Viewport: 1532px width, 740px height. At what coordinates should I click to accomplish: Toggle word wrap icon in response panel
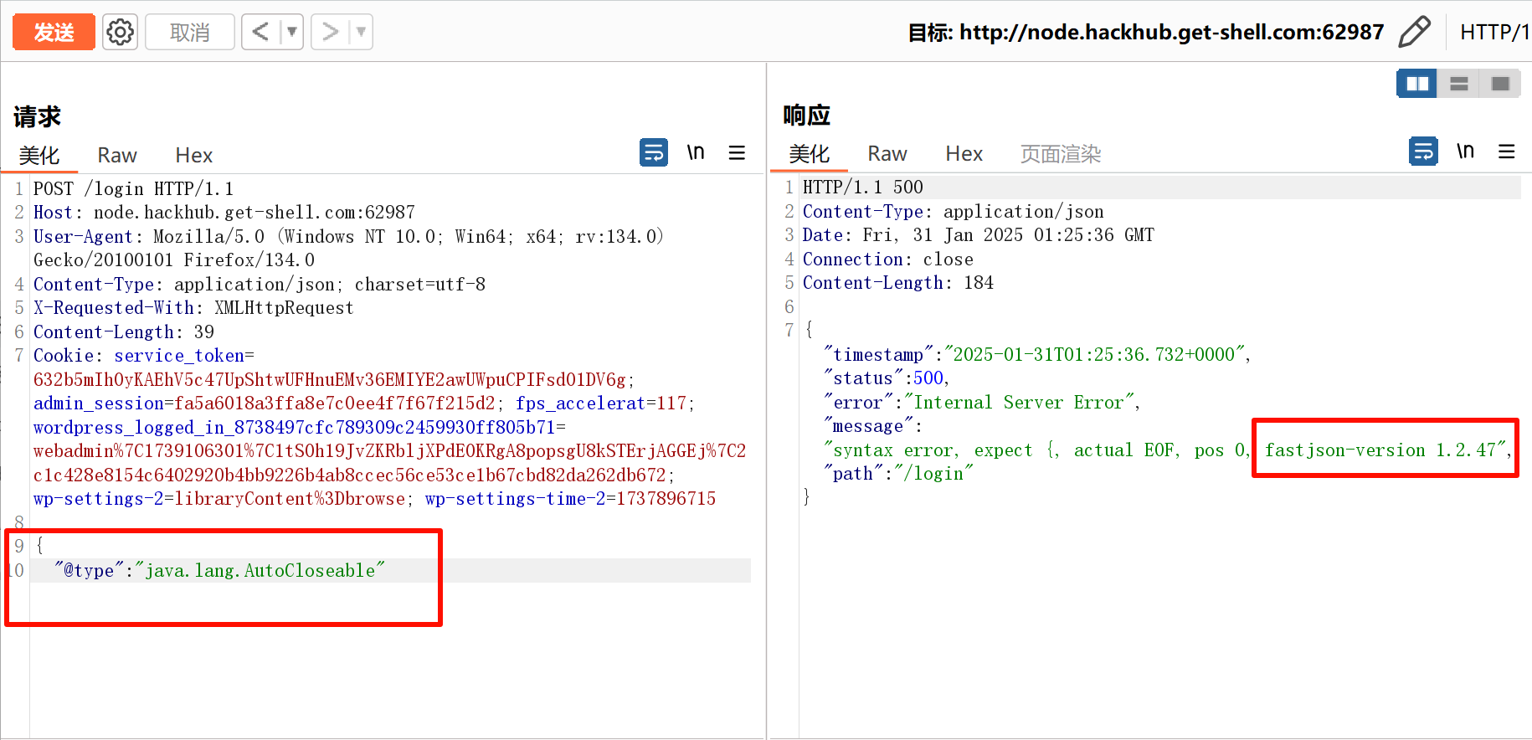point(1422,152)
